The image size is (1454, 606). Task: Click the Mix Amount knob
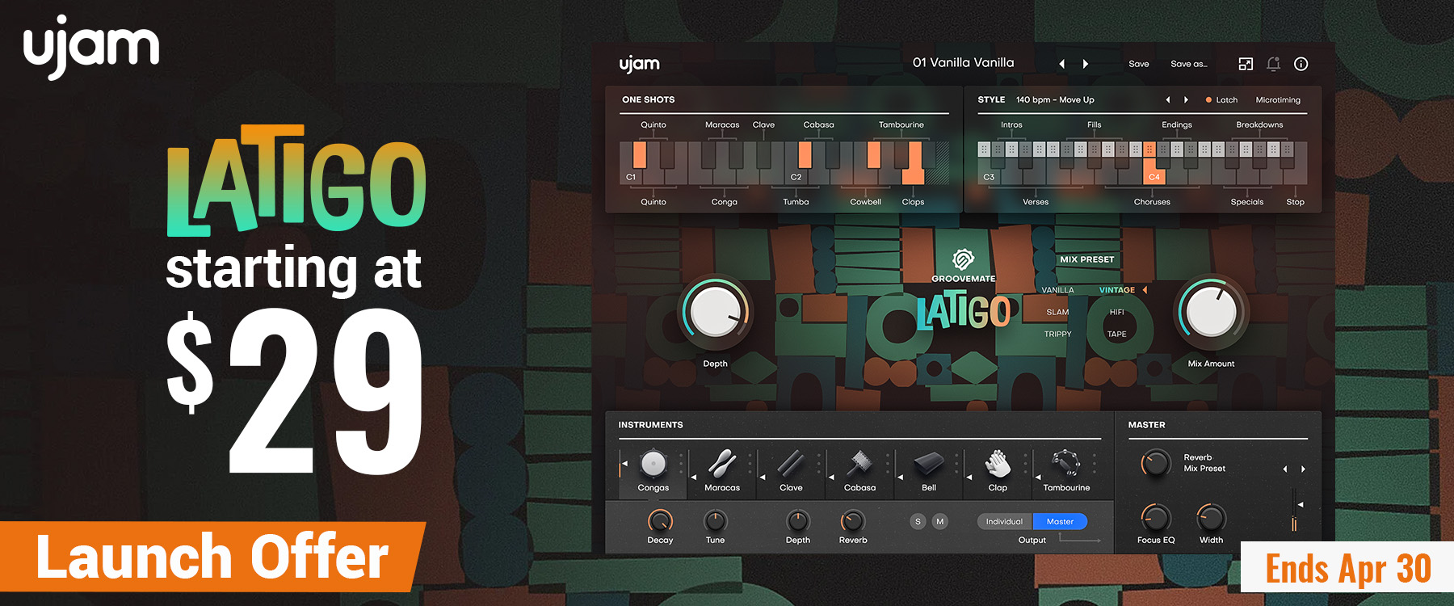(1211, 312)
